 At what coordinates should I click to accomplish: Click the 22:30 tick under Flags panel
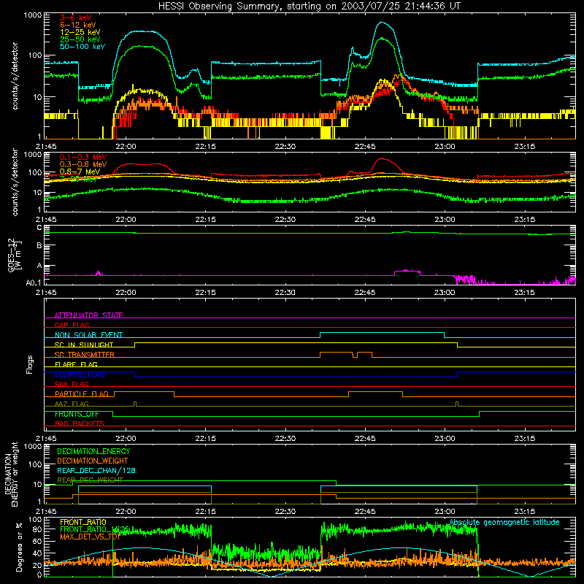tap(285, 439)
